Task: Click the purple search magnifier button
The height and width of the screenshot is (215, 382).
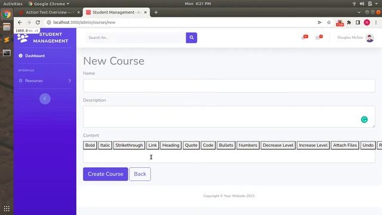Action: [x=192, y=38]
